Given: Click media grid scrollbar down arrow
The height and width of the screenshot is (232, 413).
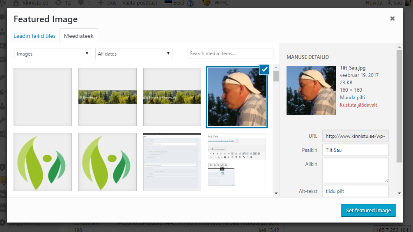Looking at the screenshot, I should [x=276, y=193].
